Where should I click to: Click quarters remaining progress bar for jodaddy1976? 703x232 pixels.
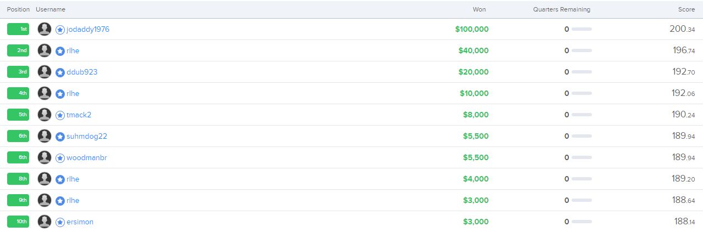tap(582, 29)
